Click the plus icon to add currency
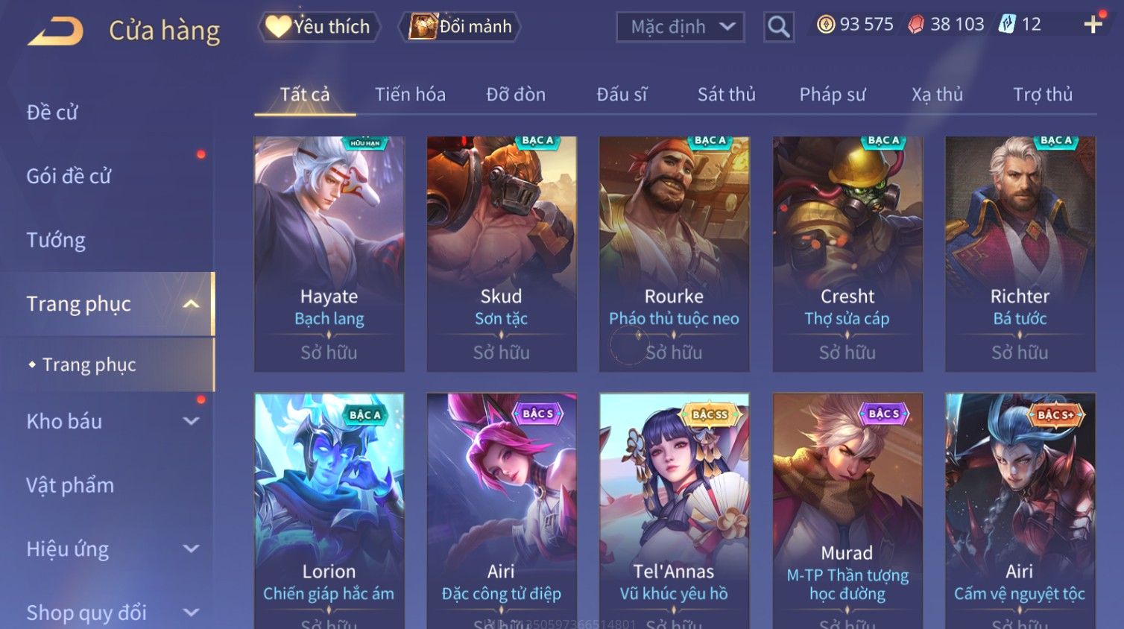 pos(1093,25)
